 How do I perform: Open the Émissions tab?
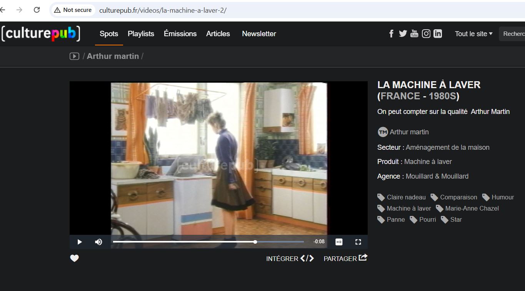point(180,34)
